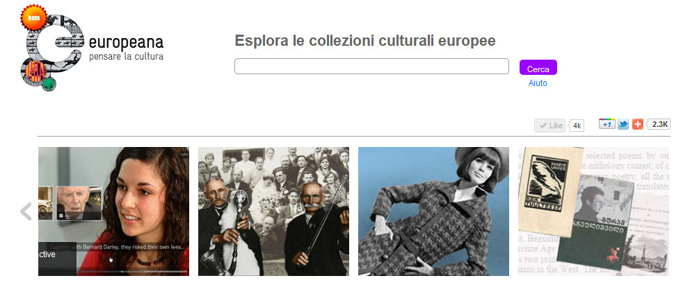Viewport: 674px width, 285px height.
Task: Click the europeana wordmark text
Action: click(x=127, y=43)
